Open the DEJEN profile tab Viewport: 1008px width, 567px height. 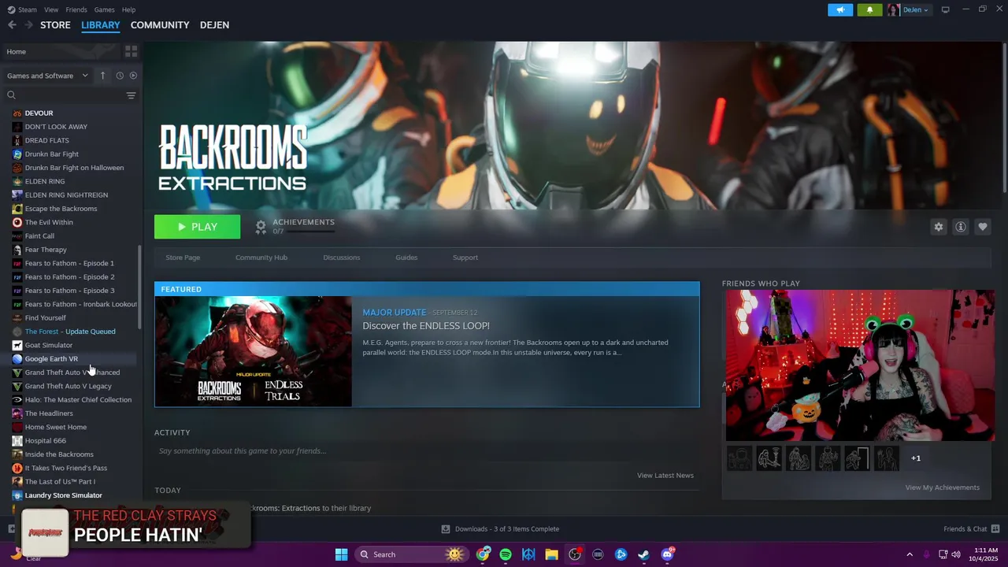[214, 25]
